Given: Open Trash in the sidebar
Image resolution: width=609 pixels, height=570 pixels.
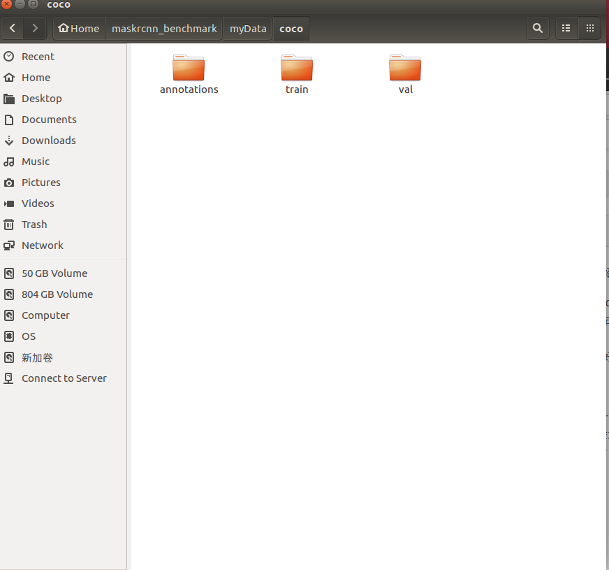Looking at the screenshot, I should click(64, 225).
